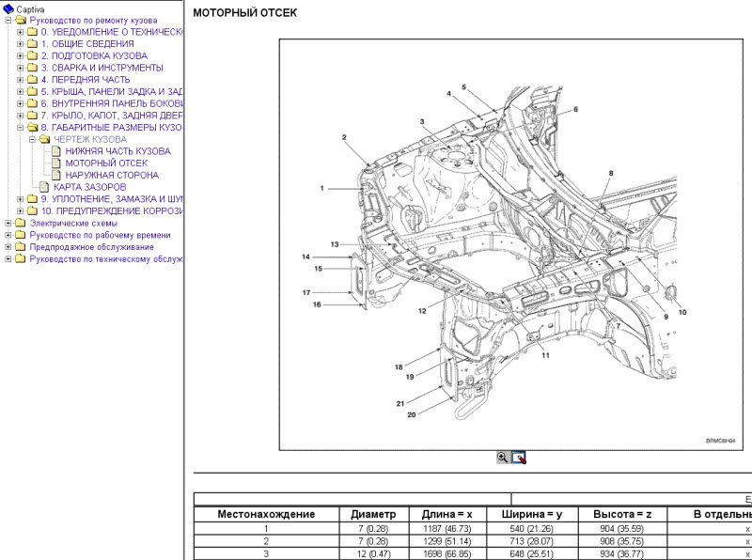Collapse the 8. ГАБАРИТНЫЕ РАЗМЕРЫ КУЗОВА node
The image size is (752, 560).
21,128
